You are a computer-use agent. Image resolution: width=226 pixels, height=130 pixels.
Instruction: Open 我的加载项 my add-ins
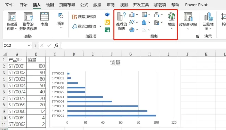84,26
